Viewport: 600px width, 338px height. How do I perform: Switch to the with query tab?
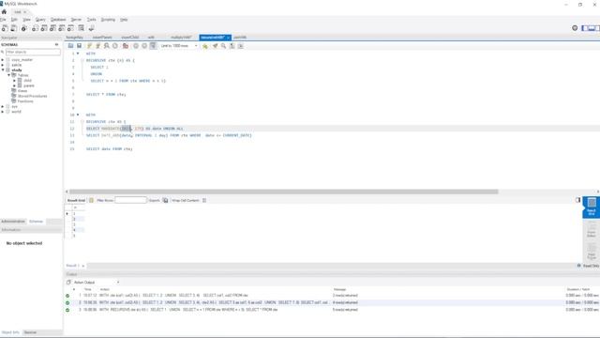(151, 38)
